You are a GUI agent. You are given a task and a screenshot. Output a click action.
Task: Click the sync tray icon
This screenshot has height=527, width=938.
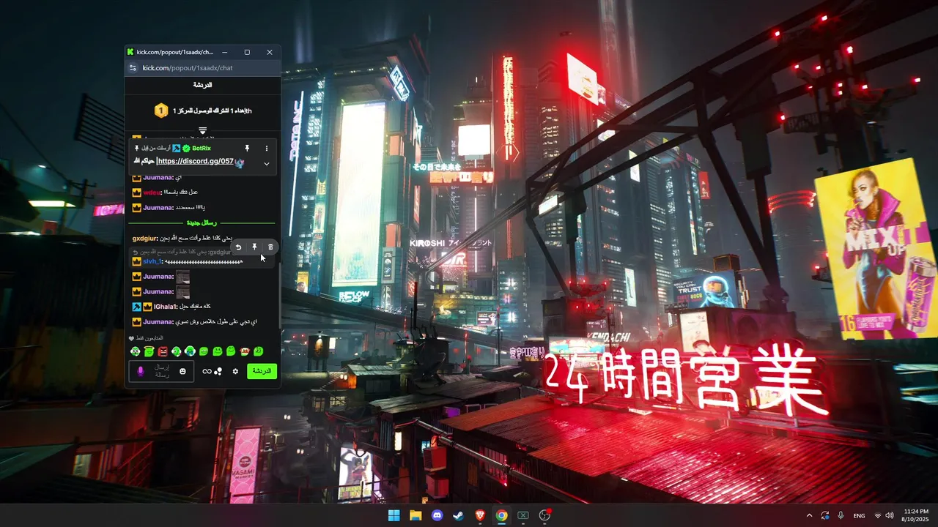[825, 515]
